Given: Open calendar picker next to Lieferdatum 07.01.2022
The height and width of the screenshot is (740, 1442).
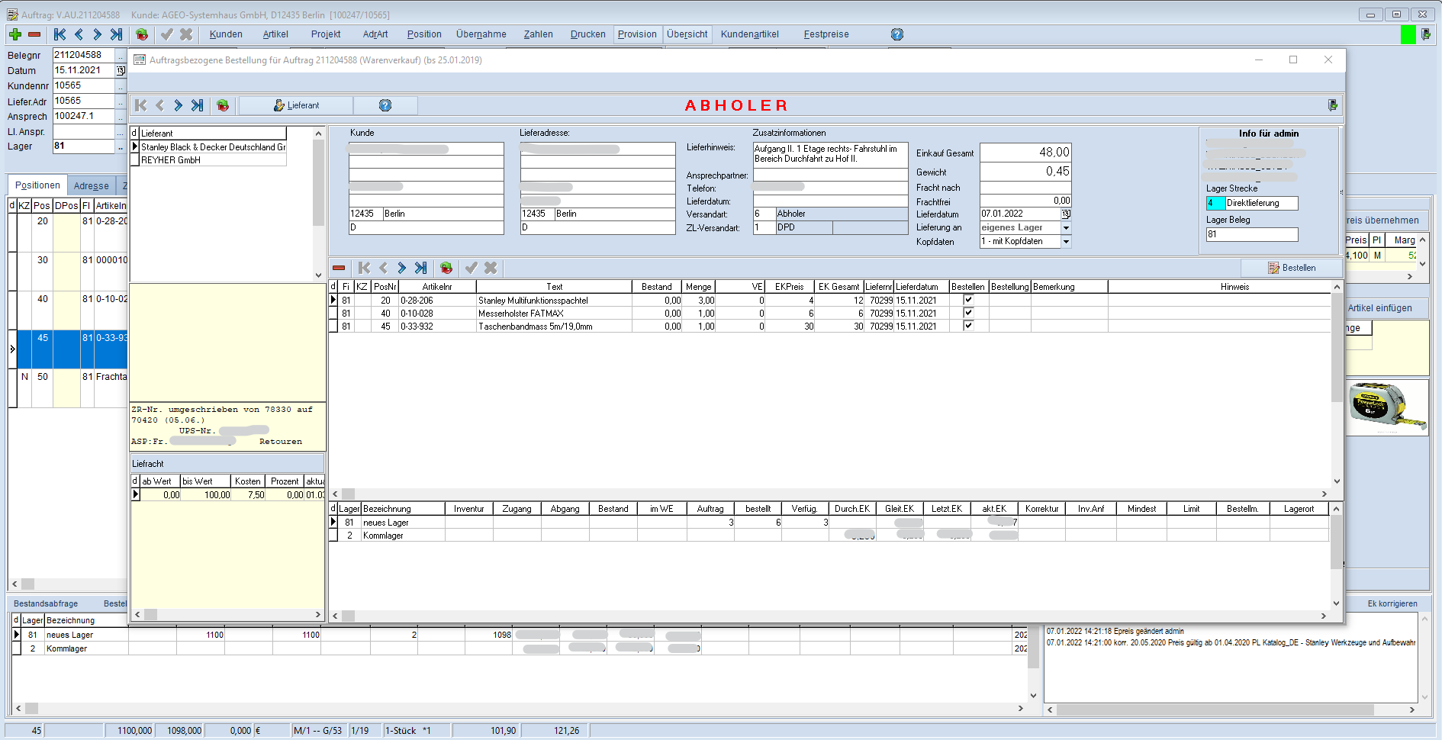Looking at the screenshot, I should 1066,214.
